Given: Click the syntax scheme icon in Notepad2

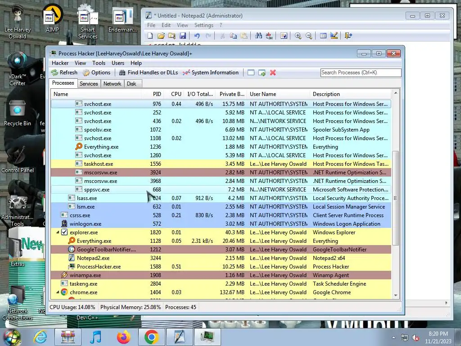Looking at the screenshot, I should (323, 36).
